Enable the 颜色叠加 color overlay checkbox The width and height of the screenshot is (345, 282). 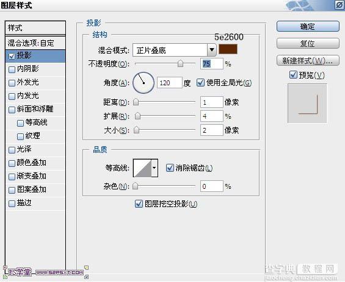point(12,163)
